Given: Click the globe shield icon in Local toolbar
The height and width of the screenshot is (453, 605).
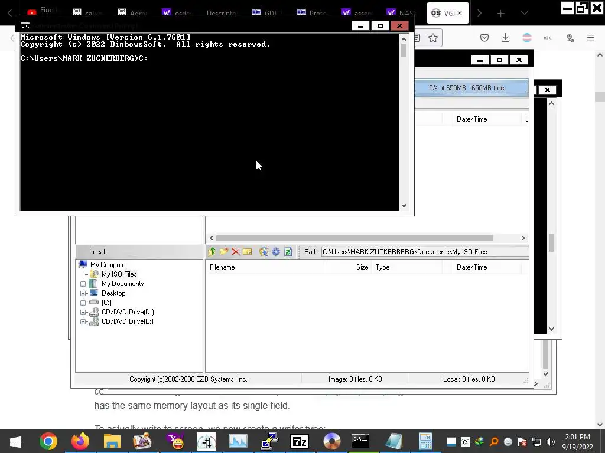Looking at the screenshot, I should pos(264,251).
